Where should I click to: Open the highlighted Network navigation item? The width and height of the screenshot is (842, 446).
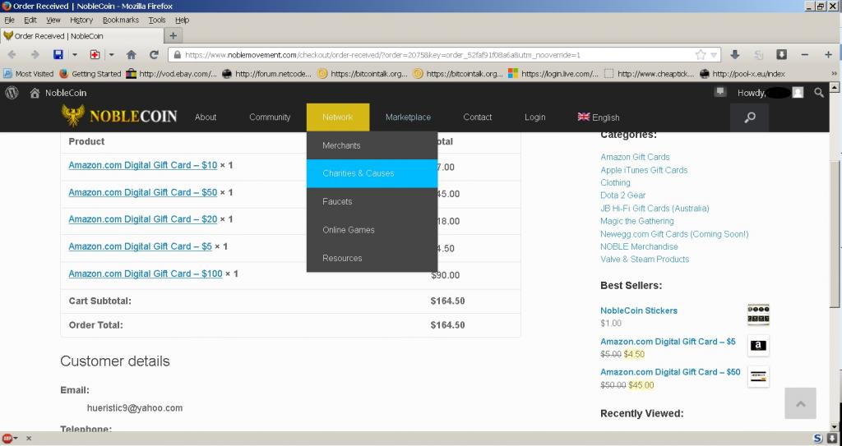click(338, 117)
